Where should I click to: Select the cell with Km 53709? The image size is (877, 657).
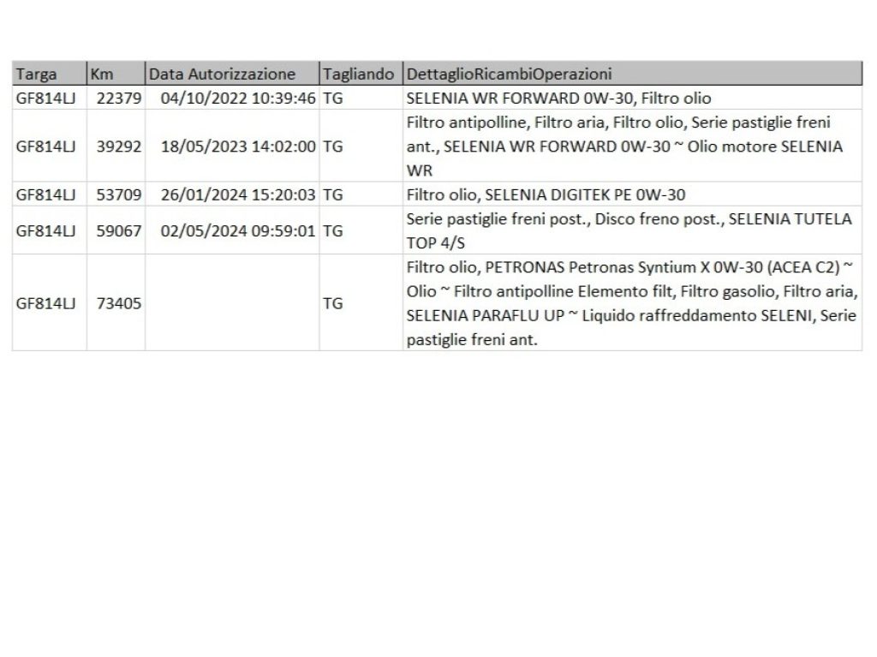coord(116,194)
